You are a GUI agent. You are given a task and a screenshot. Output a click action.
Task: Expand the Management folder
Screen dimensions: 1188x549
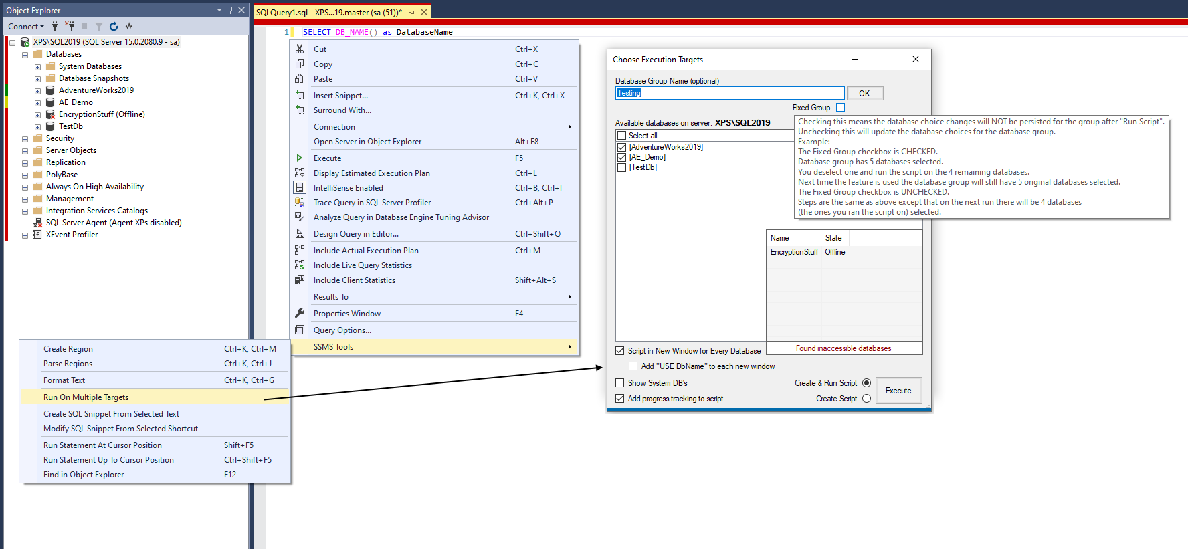coord(25,199)
